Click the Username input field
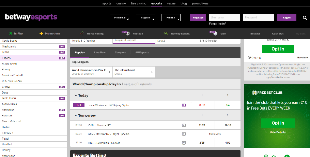Screen dimensions: 310x157 pyautogui.click(x=225, y=17)
